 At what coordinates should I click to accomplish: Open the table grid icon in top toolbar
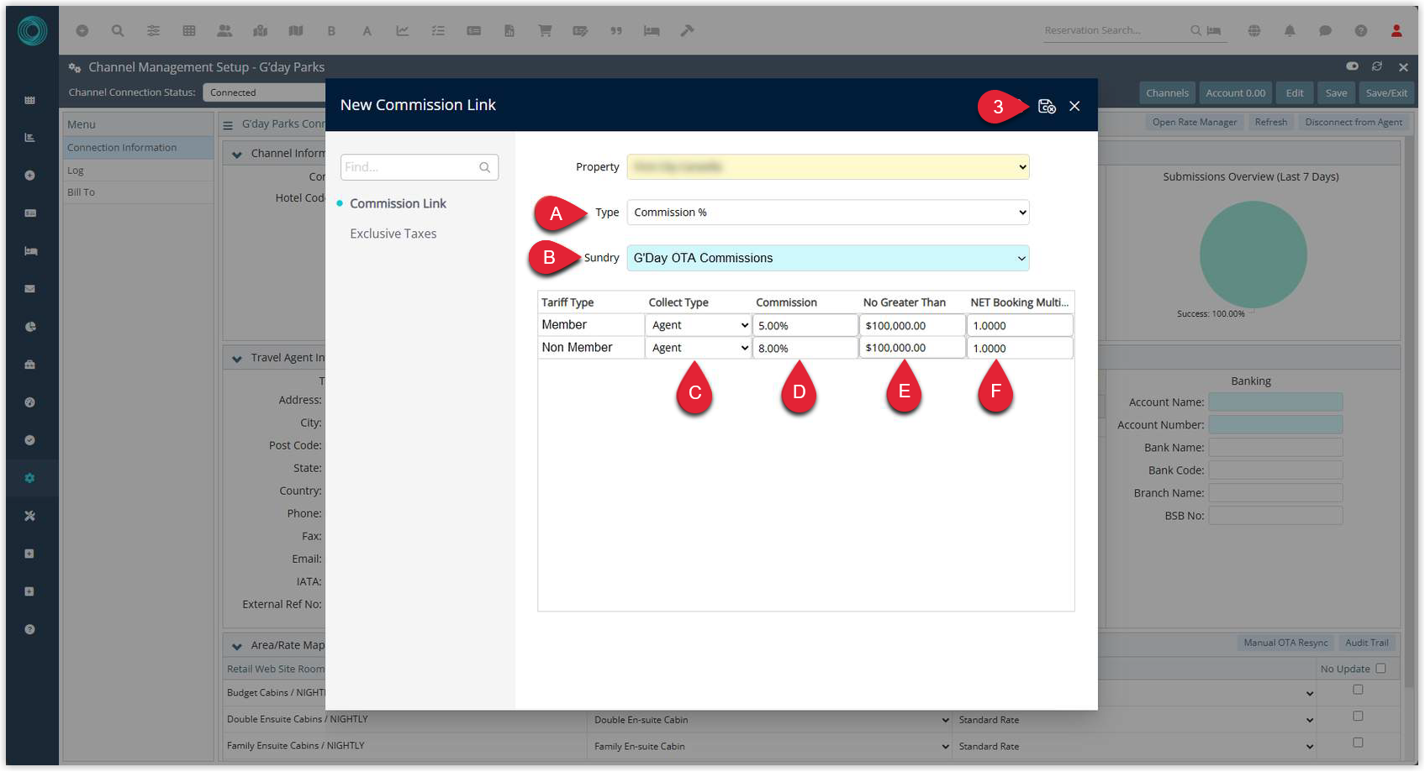(x=189, y=30)
